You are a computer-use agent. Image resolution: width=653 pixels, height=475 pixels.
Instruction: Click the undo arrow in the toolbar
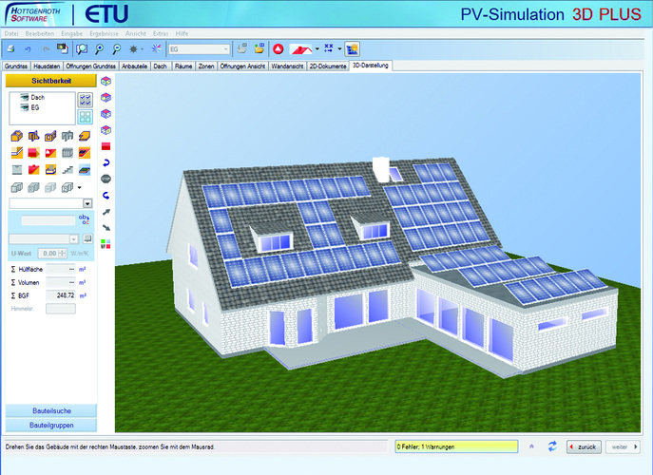[x=28, y=48]
